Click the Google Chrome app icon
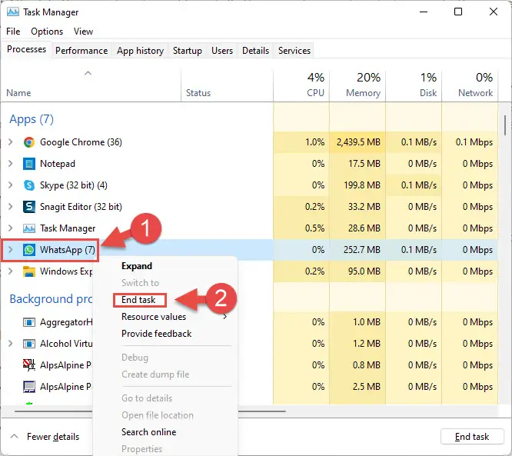Screen dimensions: 512x456 pos(29,142)
